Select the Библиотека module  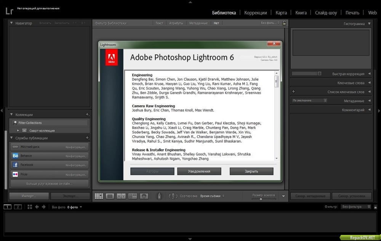pos(224,13)
